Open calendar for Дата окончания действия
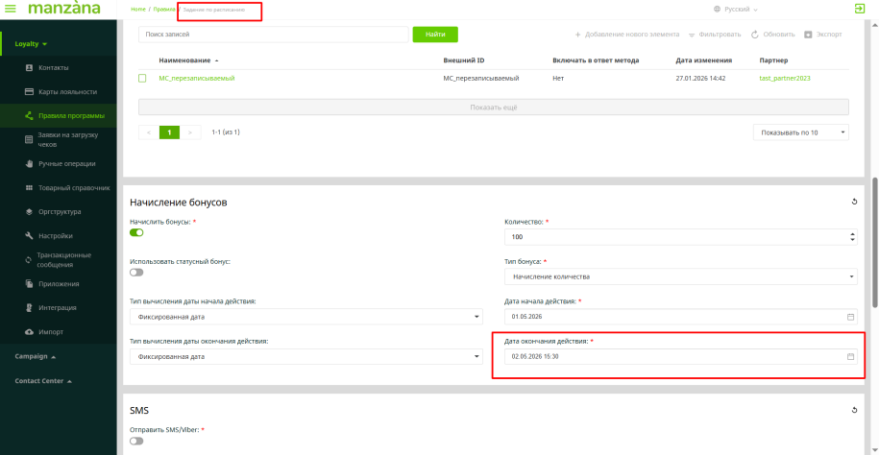879x455 pixels. (x=850, y=357)
